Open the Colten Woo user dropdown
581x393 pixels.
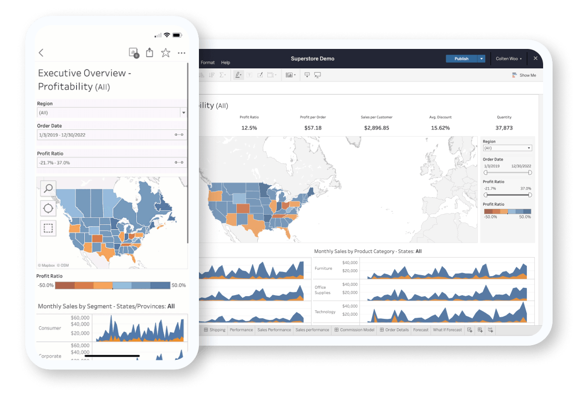tap(509, 59)
